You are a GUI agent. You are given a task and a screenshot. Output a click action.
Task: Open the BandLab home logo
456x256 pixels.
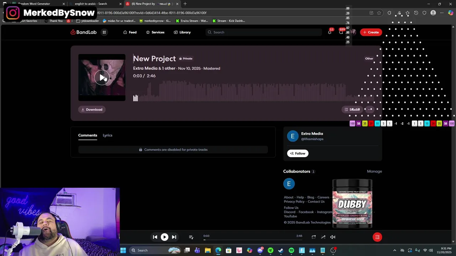pyautogui.click(x=84, y=32)
